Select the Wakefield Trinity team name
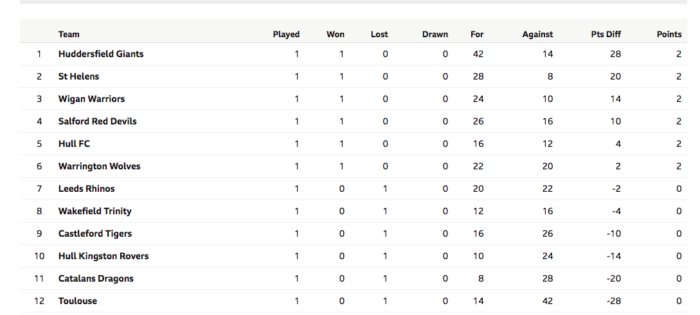 94,211
